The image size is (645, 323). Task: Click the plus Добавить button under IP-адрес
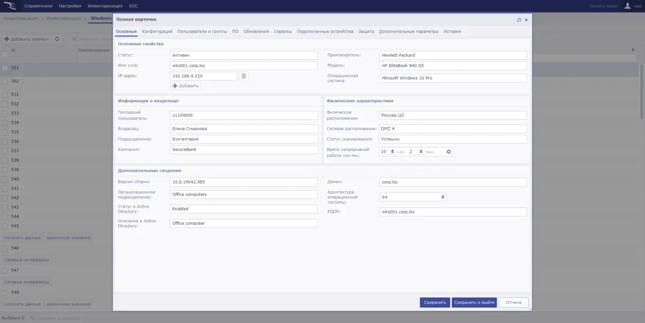point(186,86)
